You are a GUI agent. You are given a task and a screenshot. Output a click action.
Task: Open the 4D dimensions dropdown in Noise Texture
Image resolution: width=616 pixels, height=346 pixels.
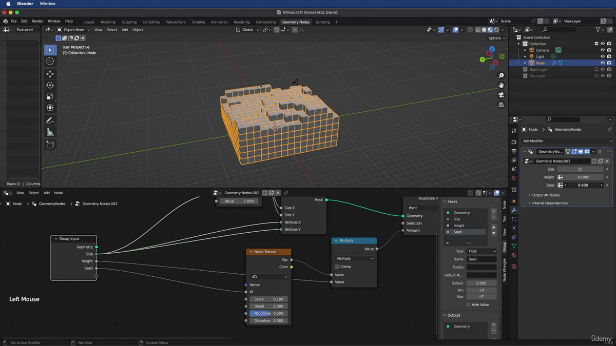(x=269, y=277)
